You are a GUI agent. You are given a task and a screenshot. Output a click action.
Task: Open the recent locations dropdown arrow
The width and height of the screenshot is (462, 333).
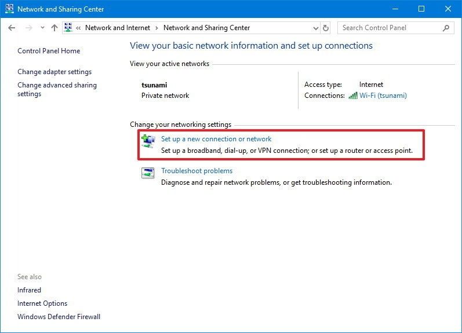pyautogui.click(x=43, y=28)
